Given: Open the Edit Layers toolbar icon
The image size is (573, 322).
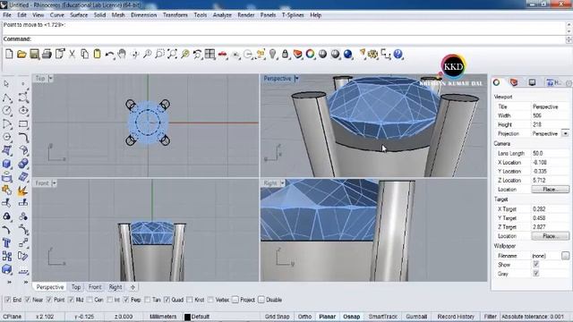Looking at the screenshot, I should (298, 55).
